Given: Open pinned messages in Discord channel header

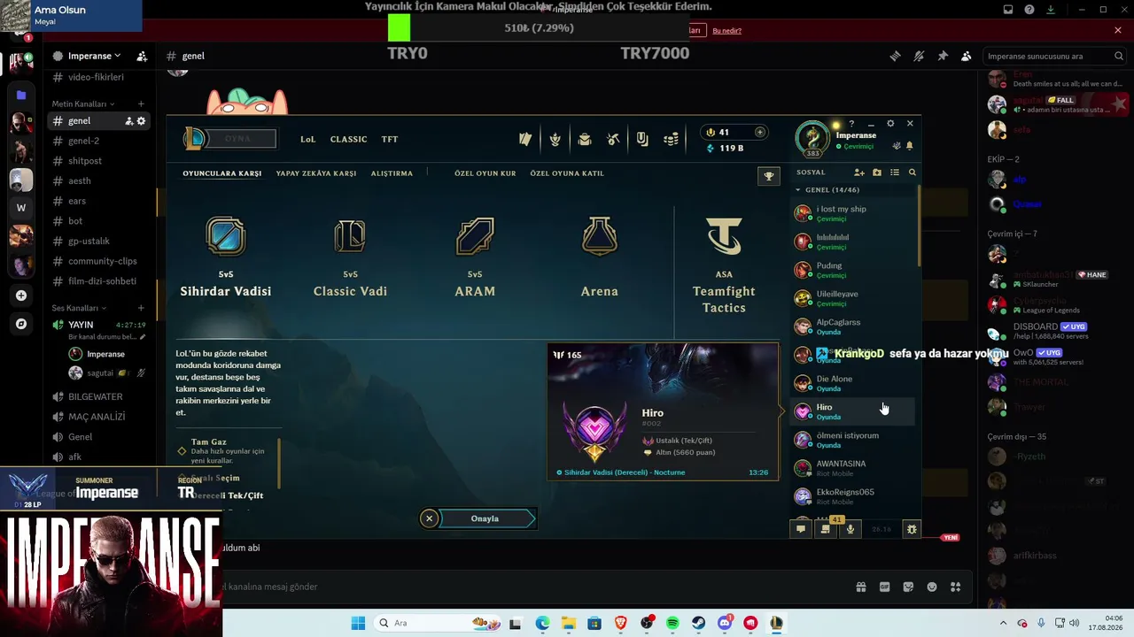Looking at the screenshot, I should coord(943,56).
